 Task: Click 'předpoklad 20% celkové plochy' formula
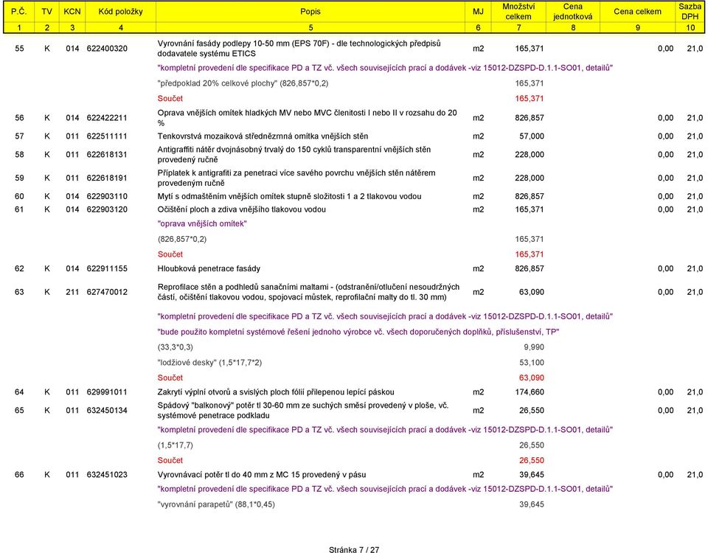(243, 83)
